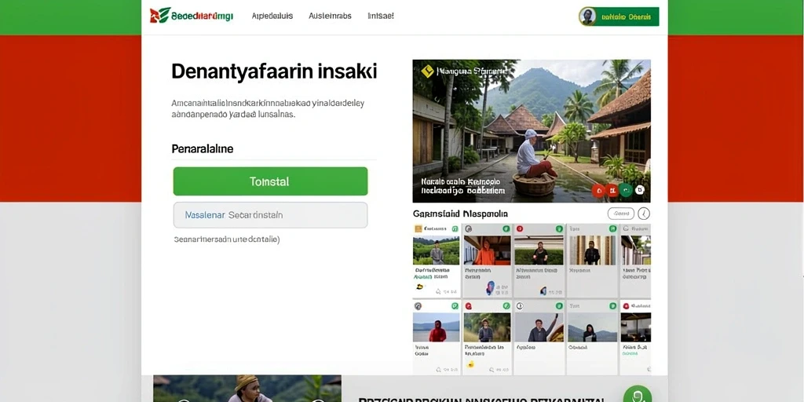Click the "Seanarinersadn urtedcntalie)" text link
The image size is (804, 402).
point(227,239)
